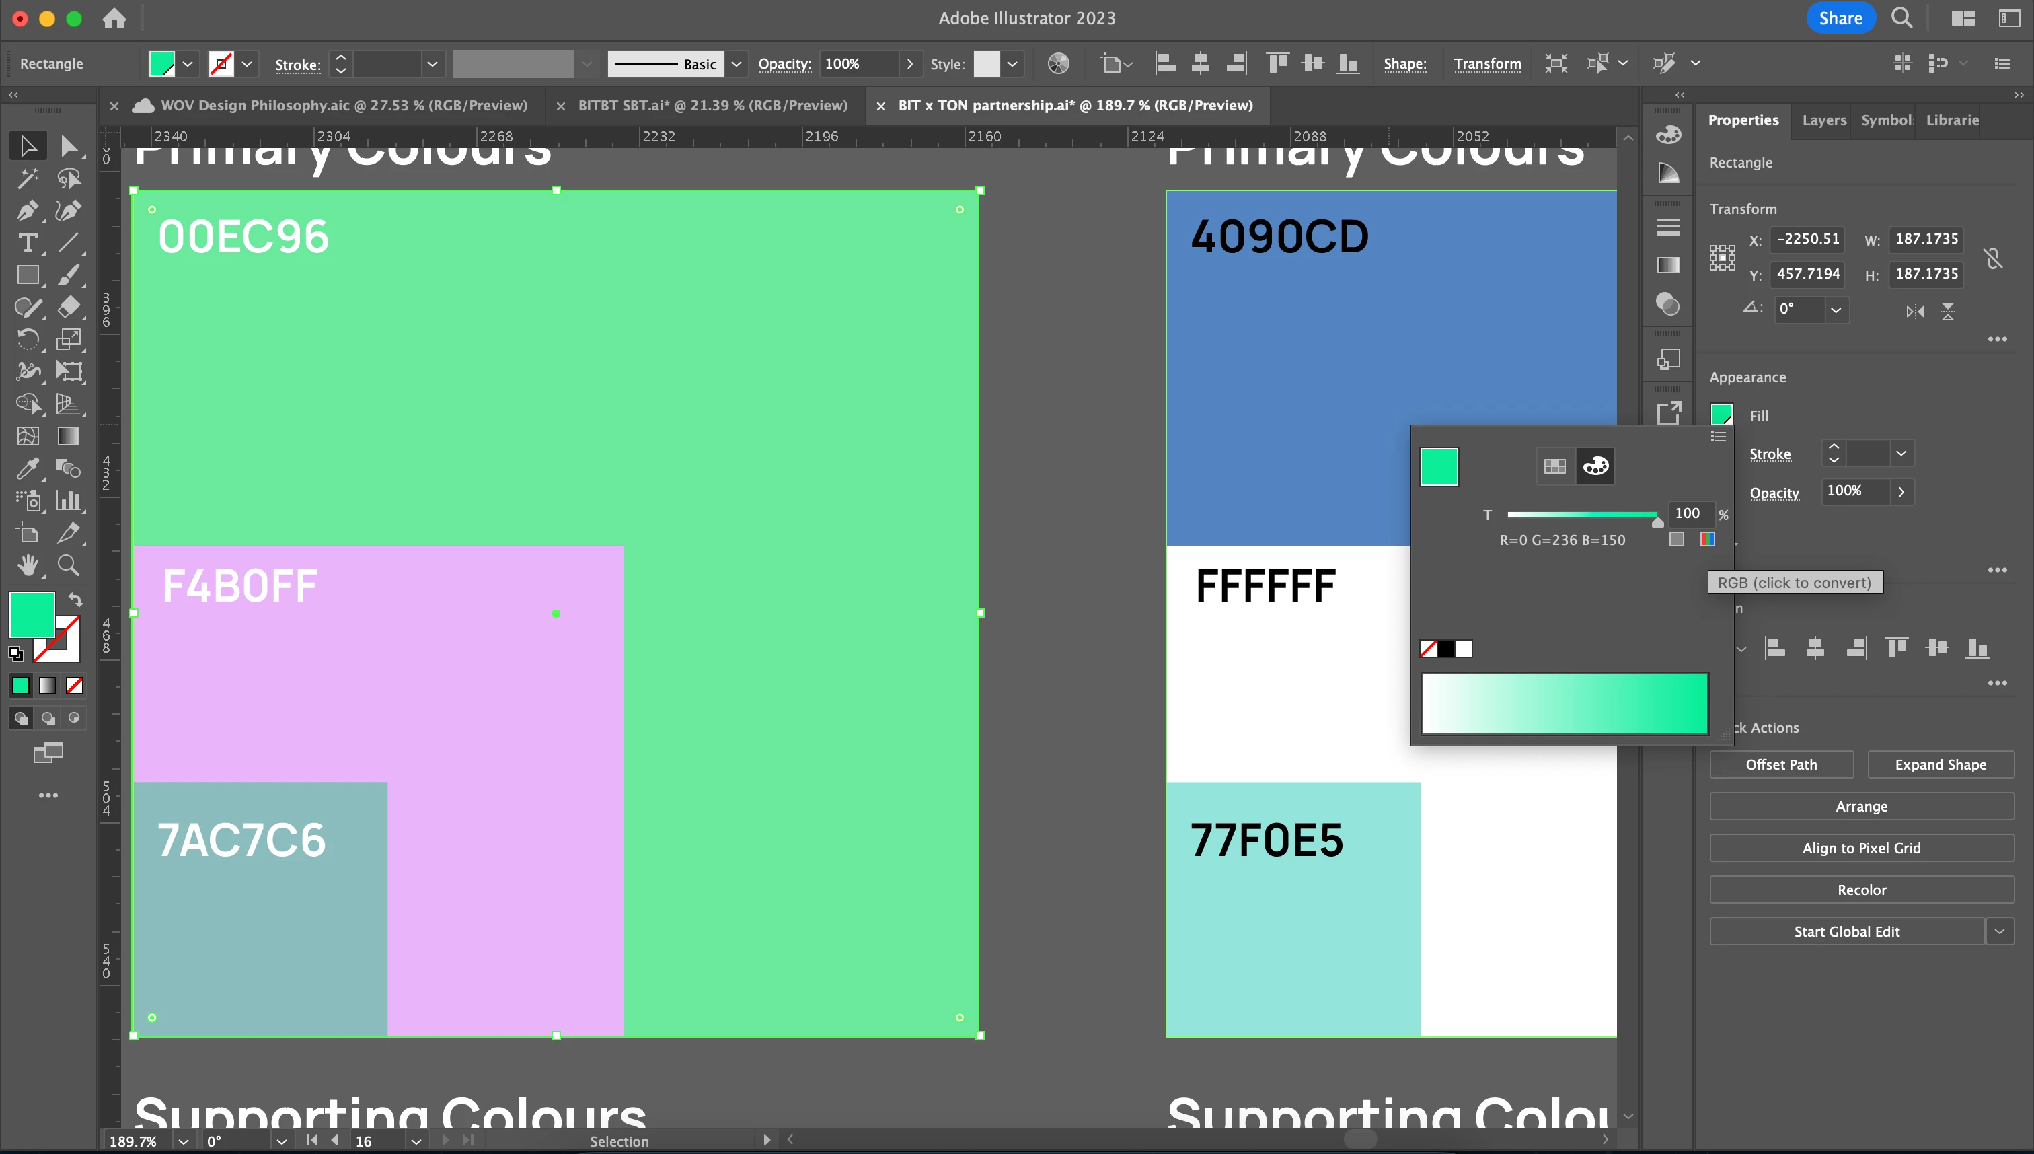Select the Direct Selection tool

tap(69, 146)
